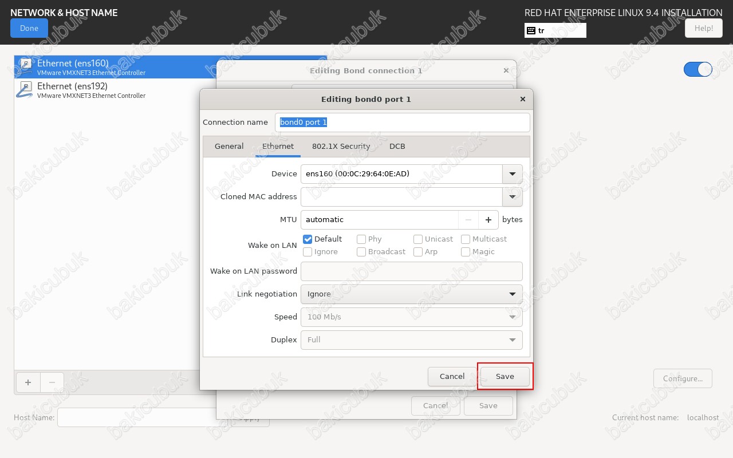Image resolution: width=733 pixels, height=458 pixels.
Task: Cancel the bond0 port 1 dialog
Action: tap(452, 377)
